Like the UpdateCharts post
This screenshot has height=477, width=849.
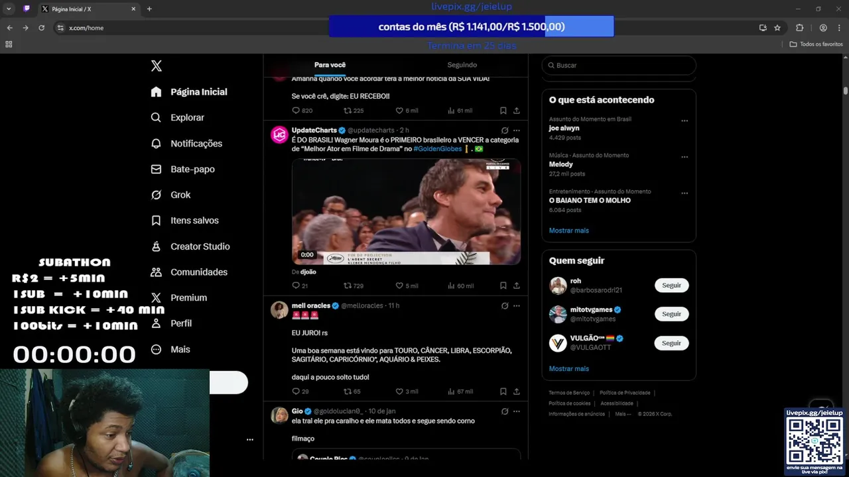pyautogui.click(x=407, y=286)
